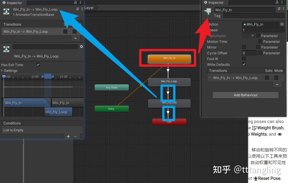Toggle Write Defaults checkbox
Viewport: 288px width, 183px height.
click(x=244, y=64)
